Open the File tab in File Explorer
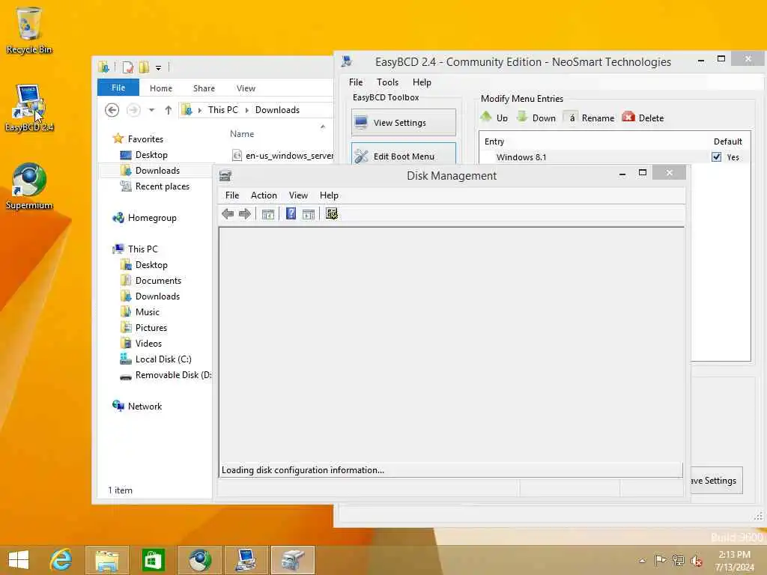Screen dimensions: 767x575 [x=118, y=88]
